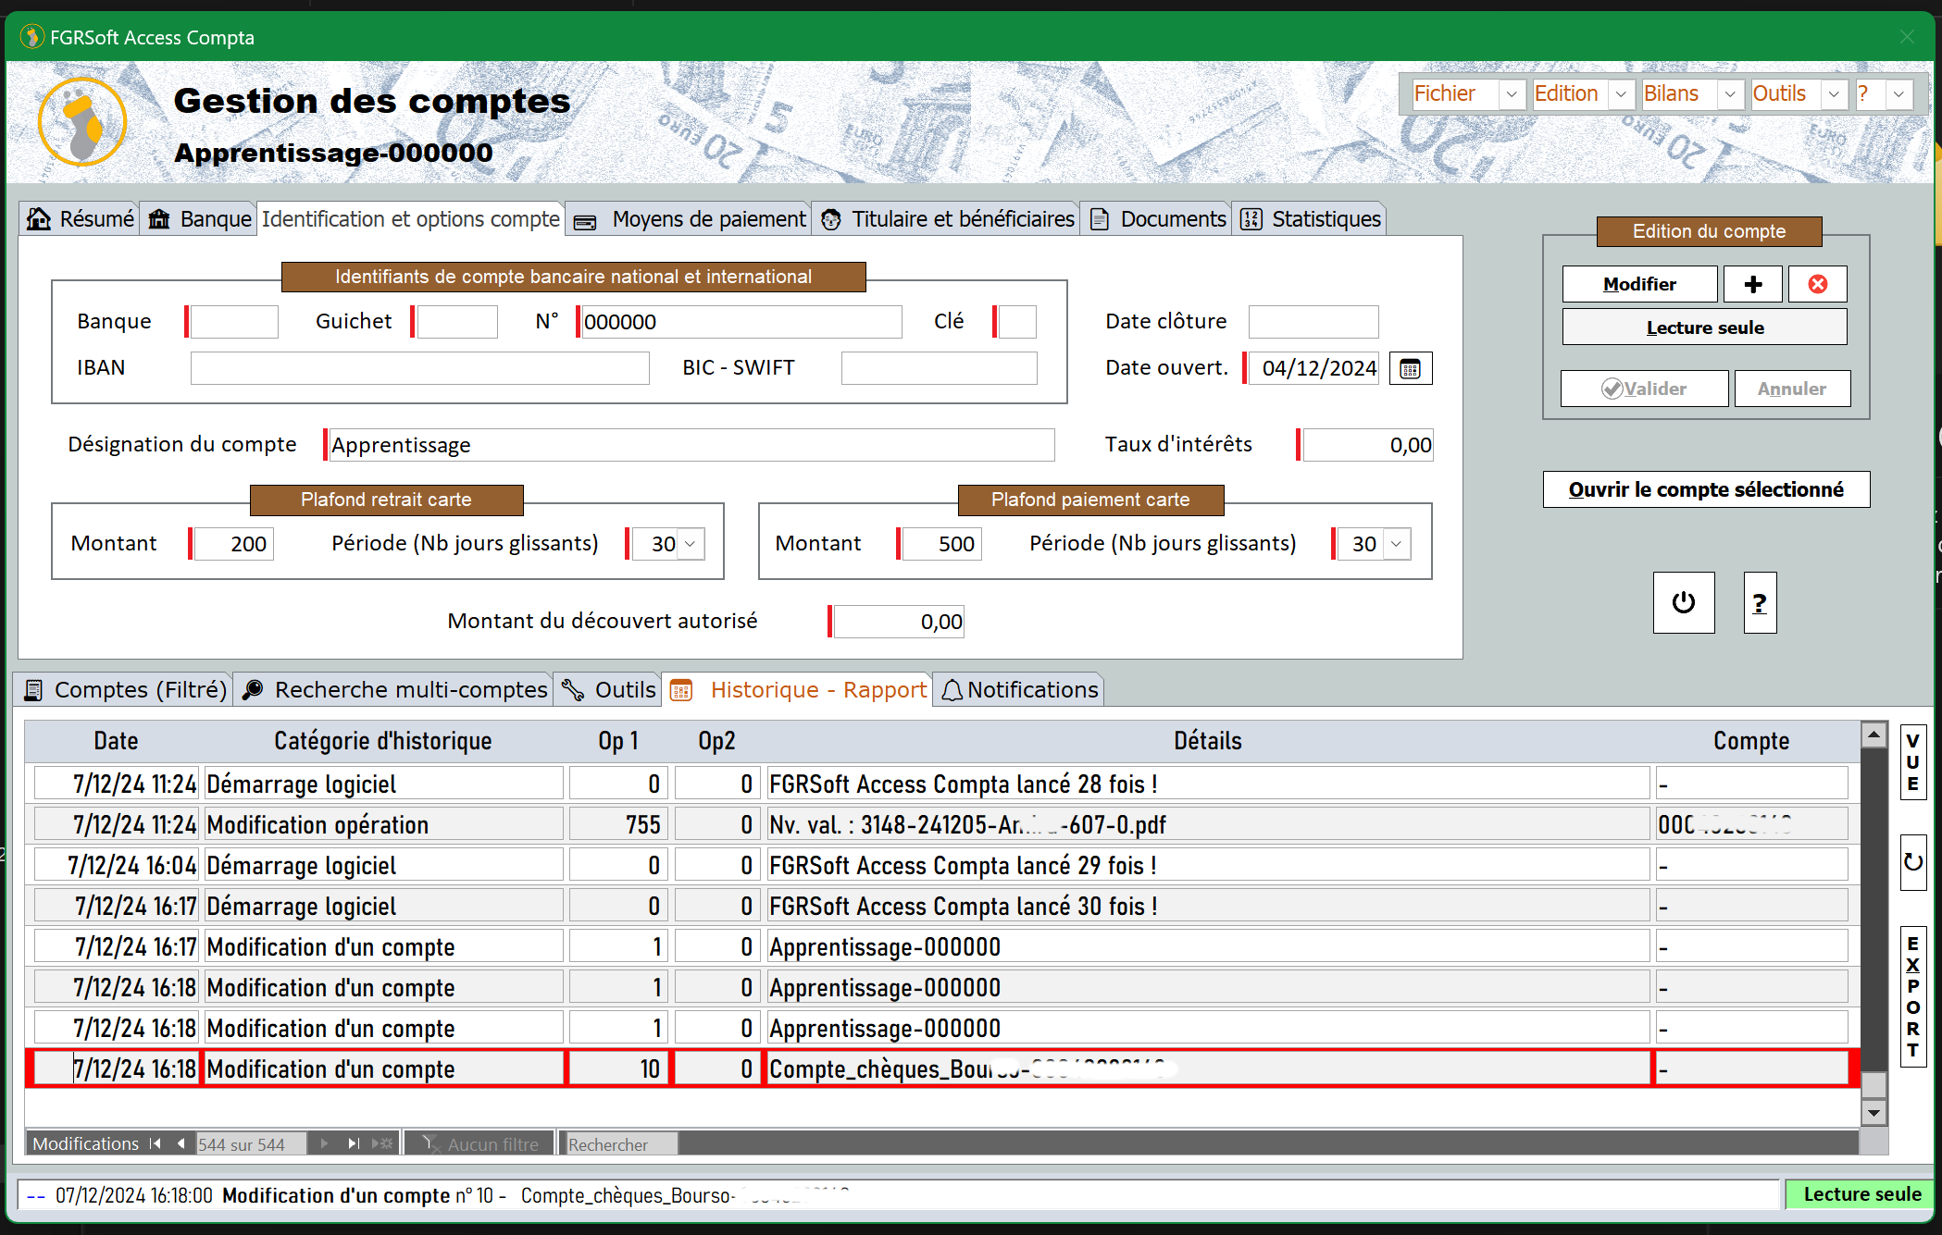Click the Désignation du compte field

click(x=691, y=445)
